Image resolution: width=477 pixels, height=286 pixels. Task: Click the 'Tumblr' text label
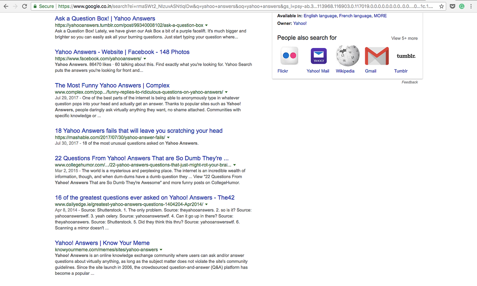tap(401, 71)
